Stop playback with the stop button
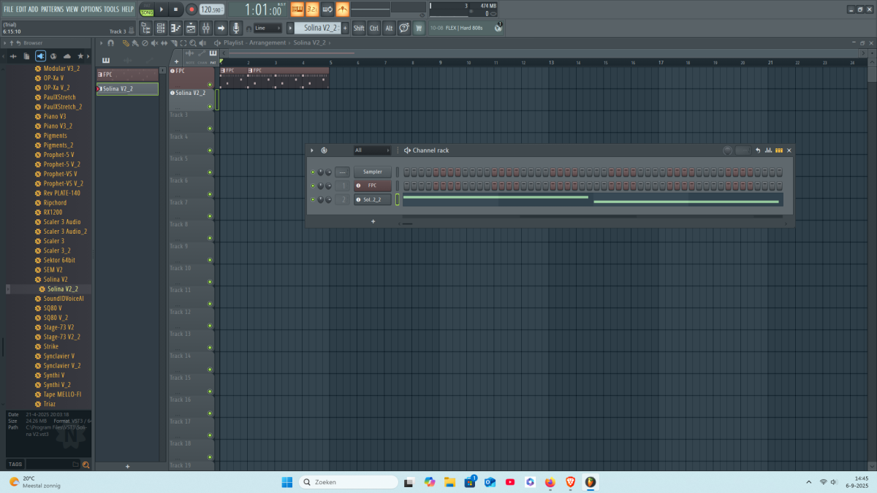This screenshot has width=877, height=493. pyautogui.click(x=175, y=9)
